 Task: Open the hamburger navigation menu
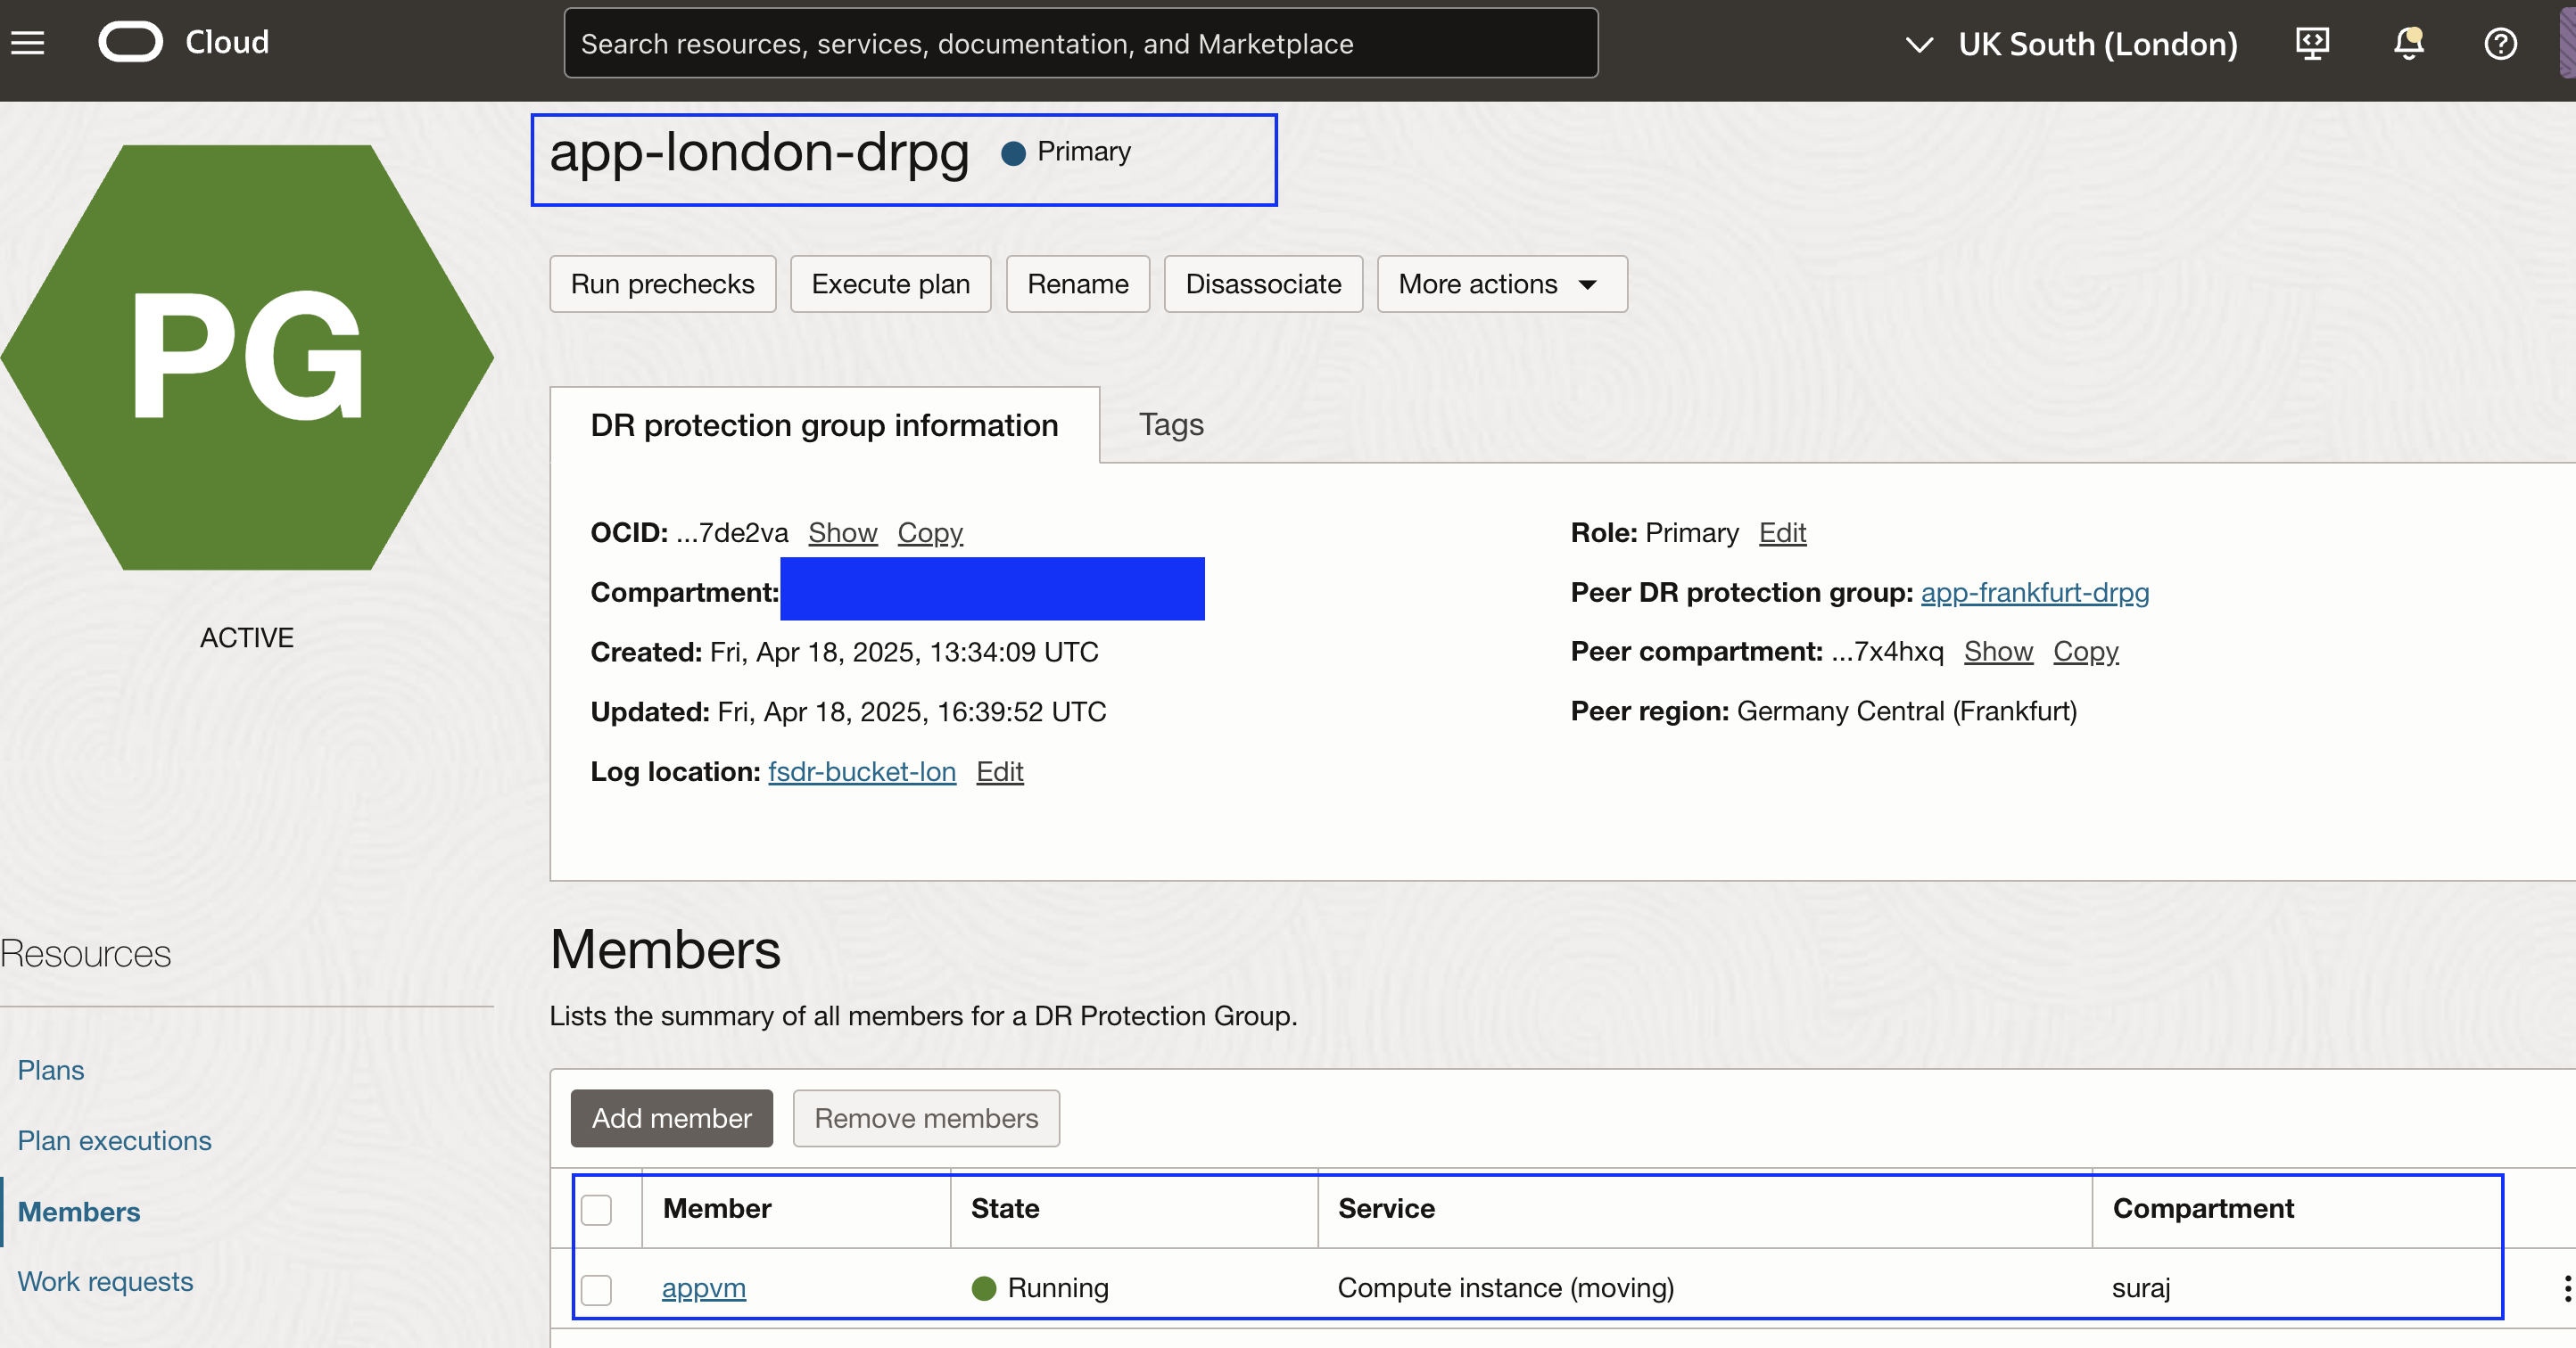(28, 43)
